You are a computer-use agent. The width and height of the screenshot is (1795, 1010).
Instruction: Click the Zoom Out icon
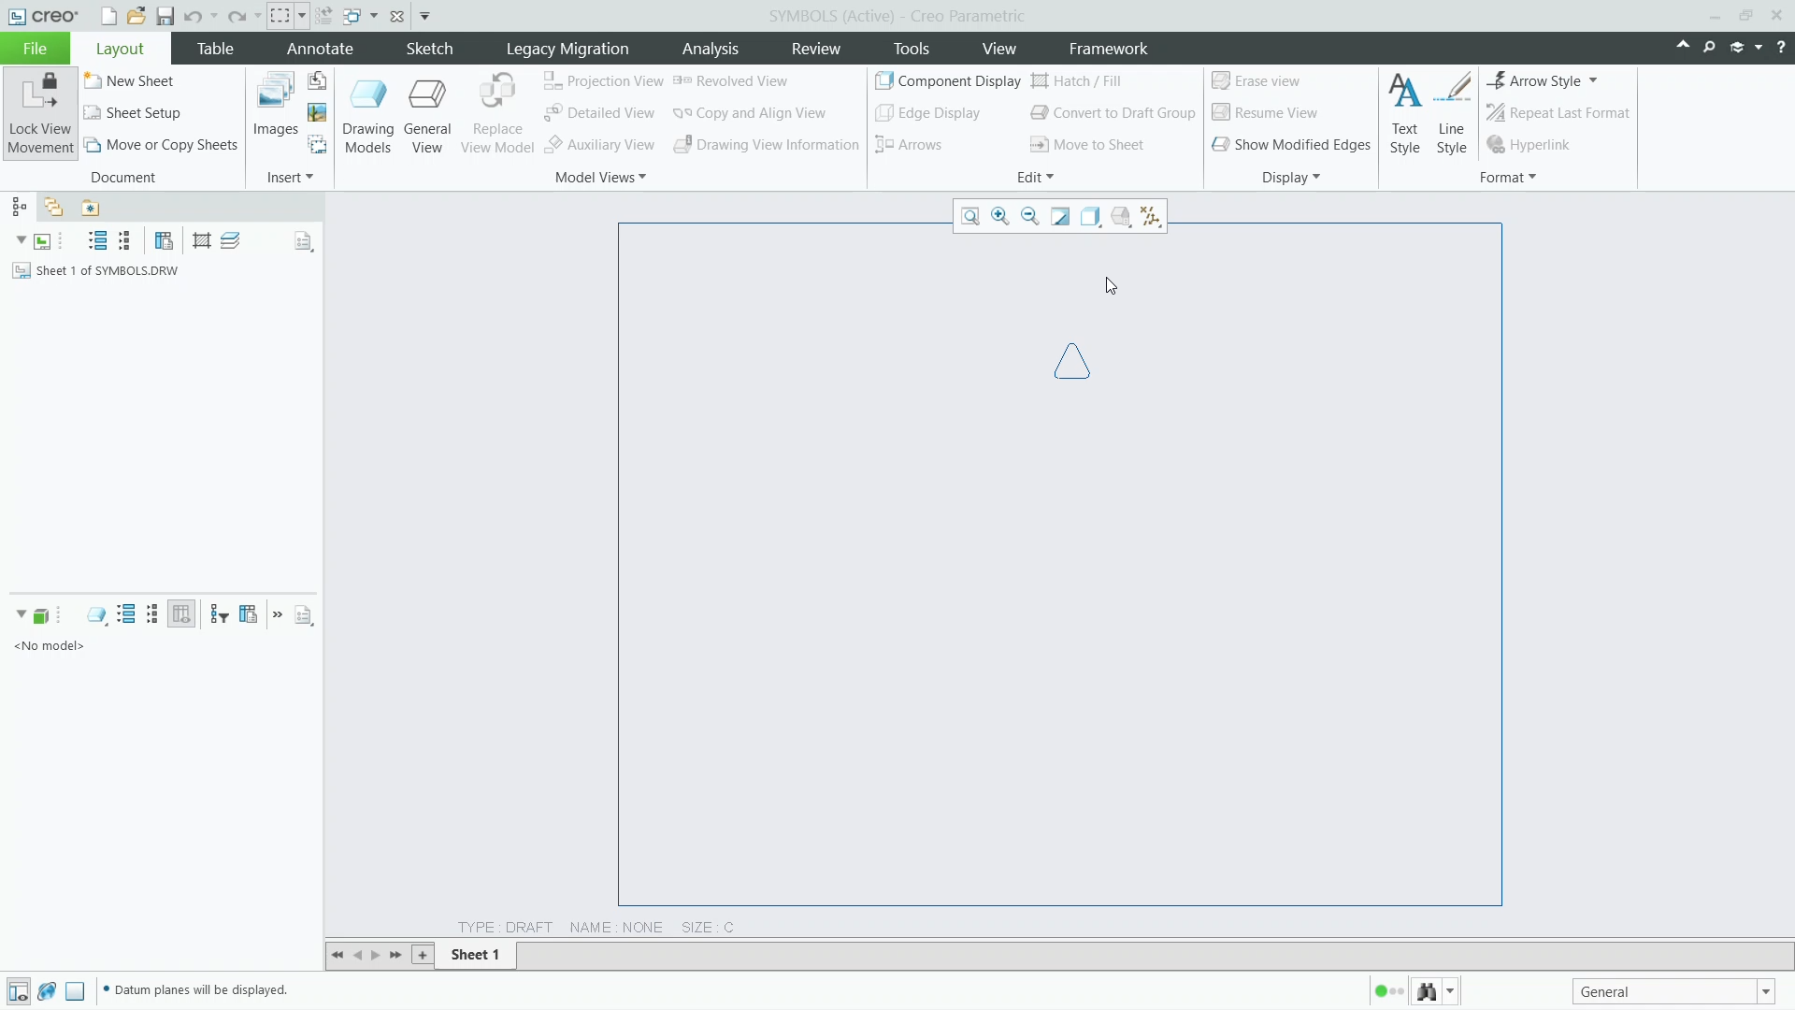[1030, 217]
